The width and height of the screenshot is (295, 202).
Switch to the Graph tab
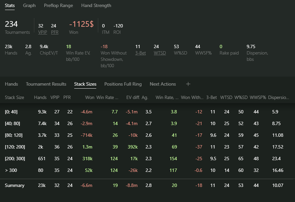pyautogui.click(x=29, y=5)
